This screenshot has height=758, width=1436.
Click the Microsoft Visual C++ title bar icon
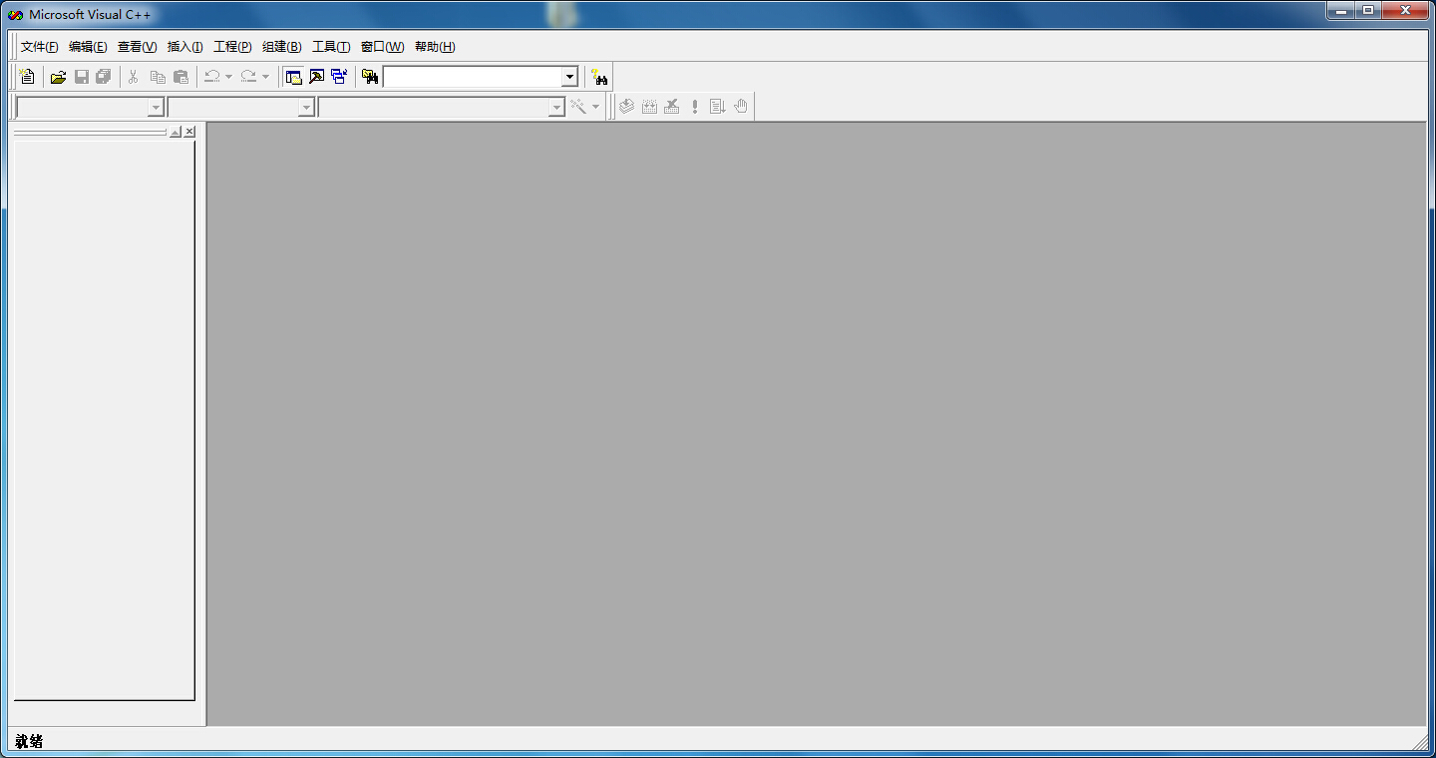click(15, 15)
